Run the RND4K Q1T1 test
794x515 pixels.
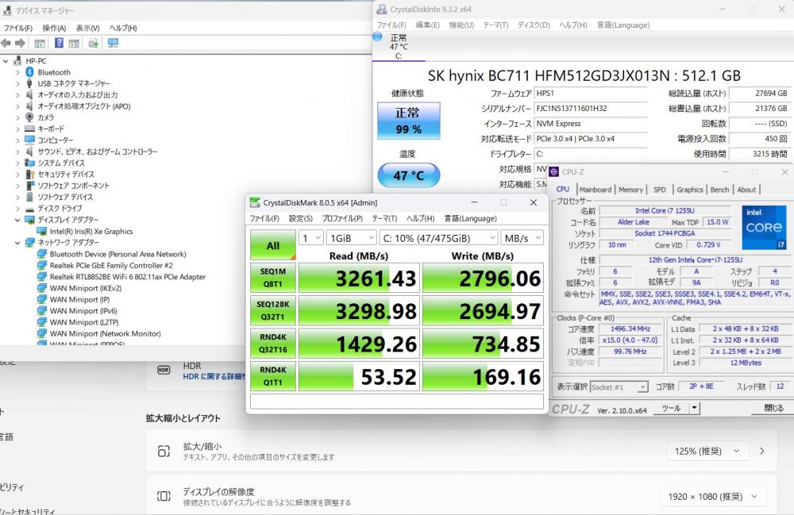point(273,376)
